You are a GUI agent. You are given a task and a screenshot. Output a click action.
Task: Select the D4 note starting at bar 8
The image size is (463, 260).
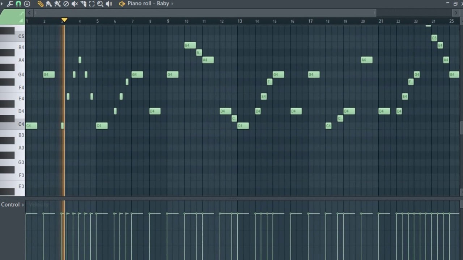(155, 111)
